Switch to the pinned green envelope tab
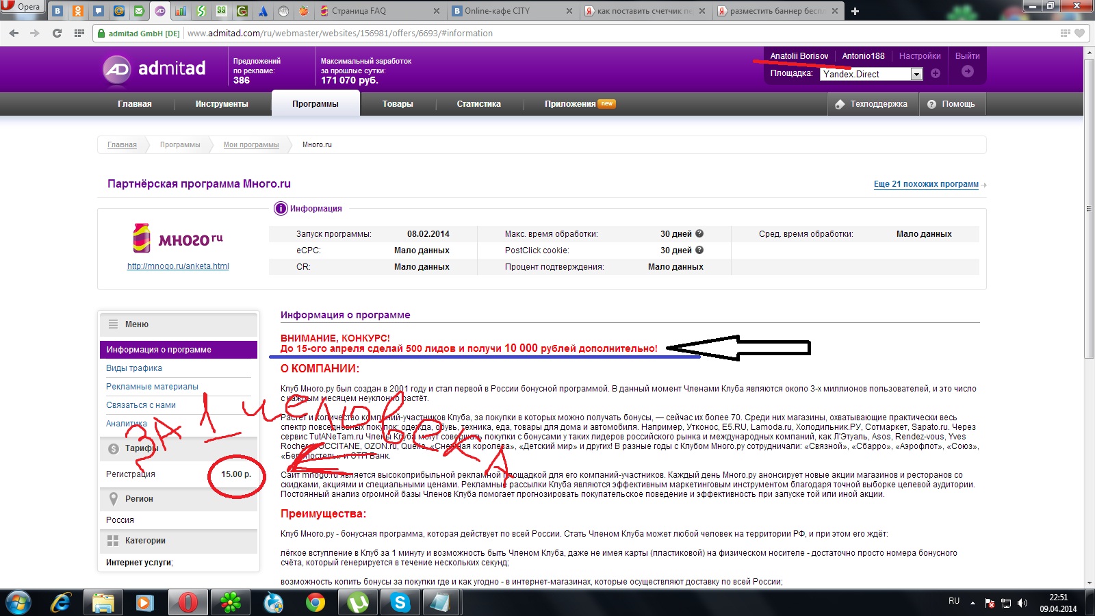 [140, 11]
